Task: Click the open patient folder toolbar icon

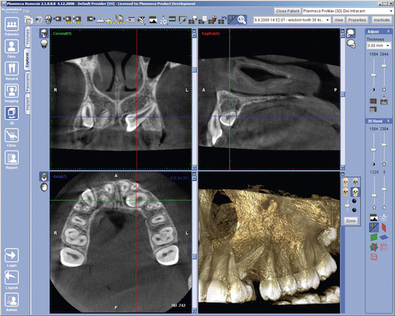Action: tap(29, 19)
